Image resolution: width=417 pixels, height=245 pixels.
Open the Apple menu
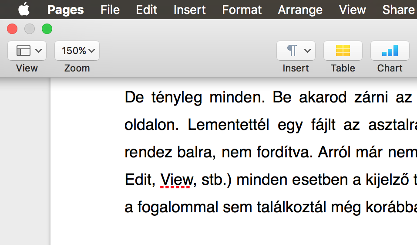(24, 9)
